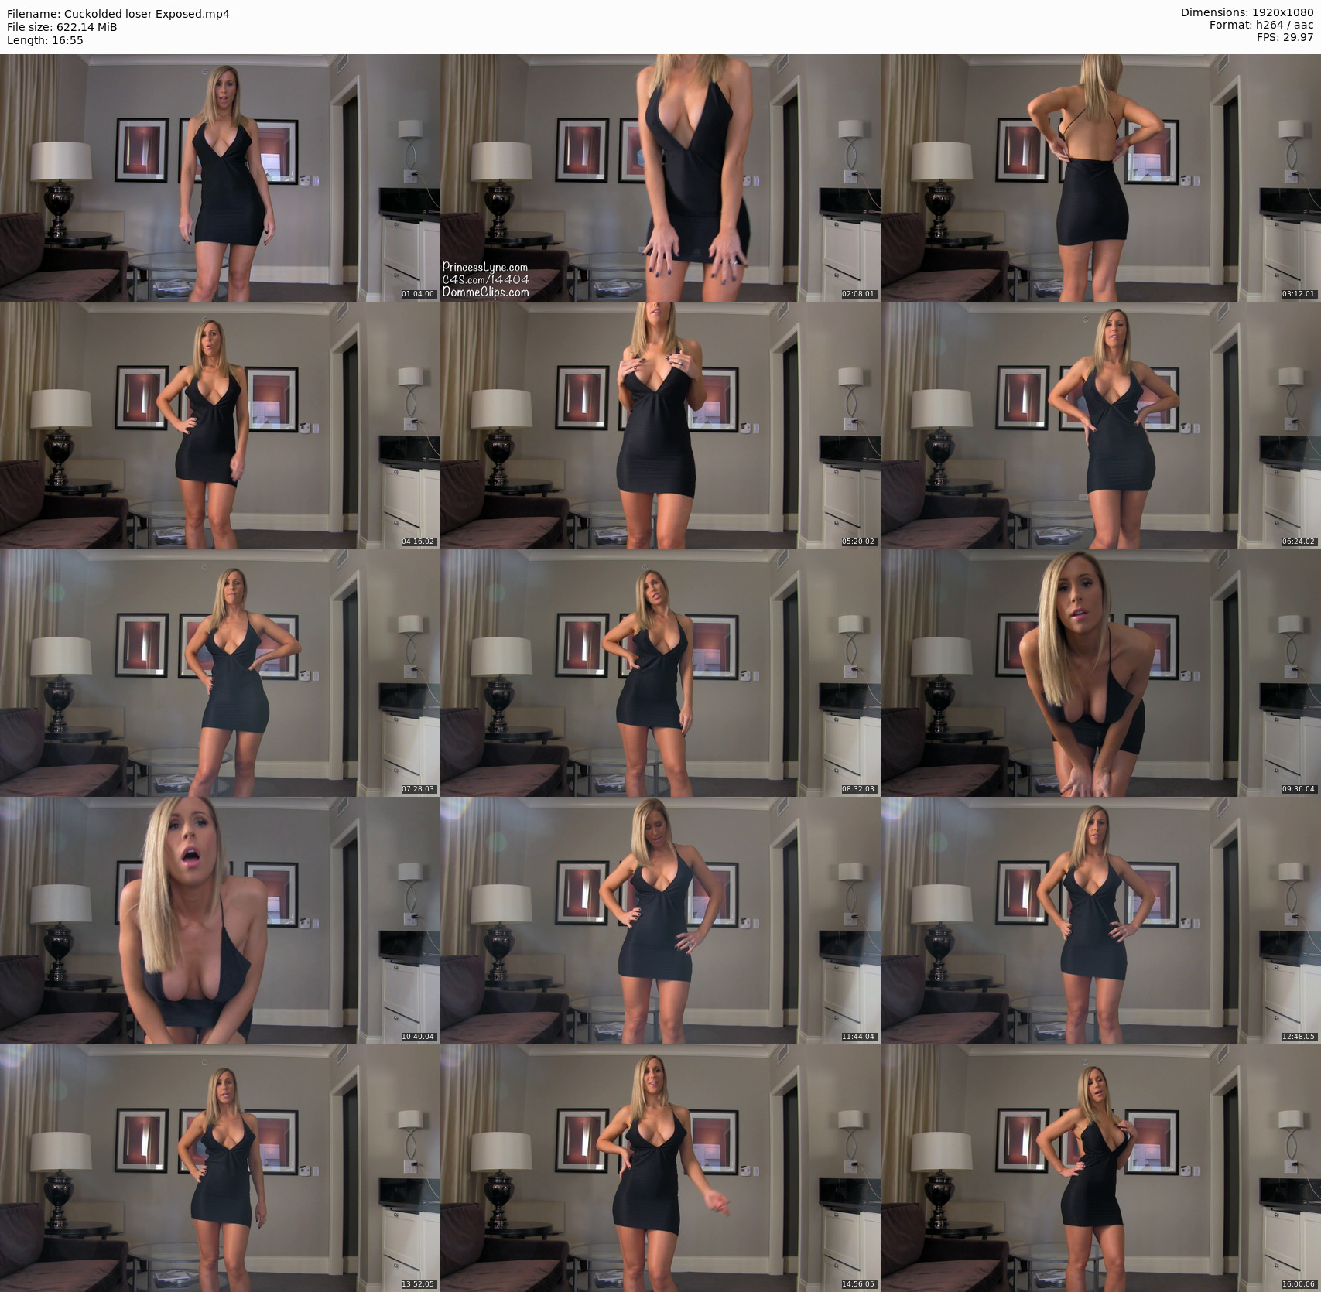
Task: Click the final frame at 16:00.06
Action: (1100, 1168)
